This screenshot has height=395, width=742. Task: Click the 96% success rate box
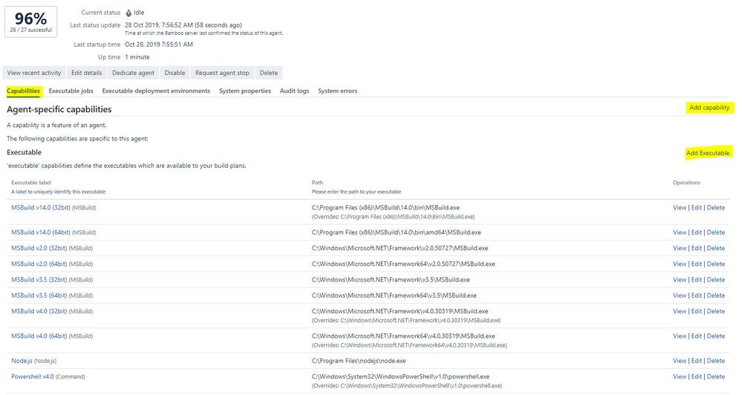[30, 22]
